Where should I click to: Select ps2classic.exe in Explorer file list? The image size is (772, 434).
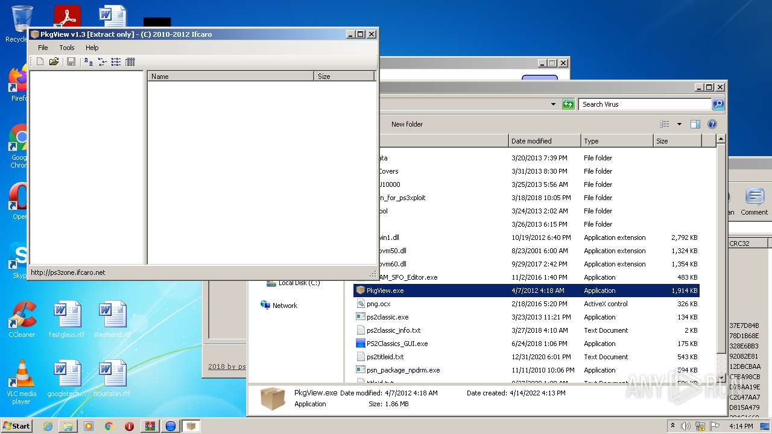pos(526,317)
